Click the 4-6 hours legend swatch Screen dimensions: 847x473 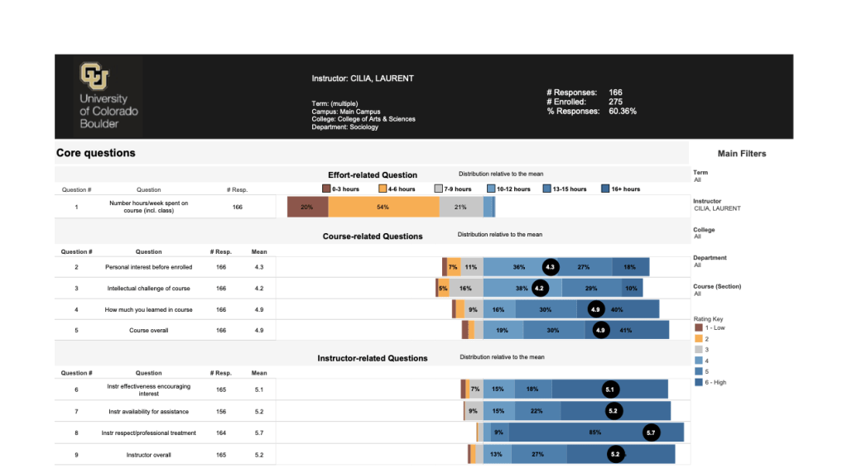click(383, 189)
